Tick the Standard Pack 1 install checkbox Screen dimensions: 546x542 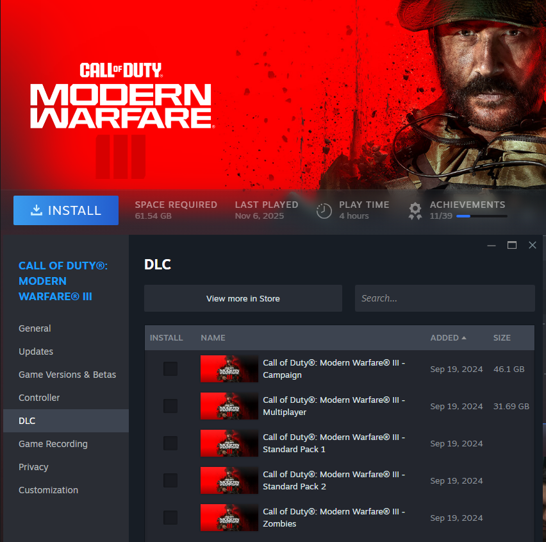coord(170,443)
